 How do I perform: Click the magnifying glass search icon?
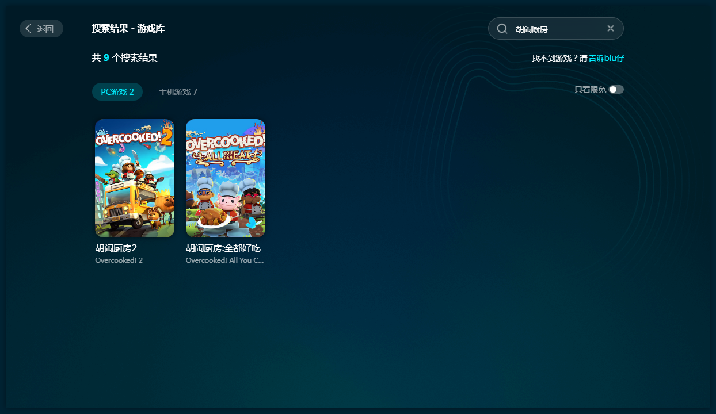pyautogui.click(x=502, y=29)
